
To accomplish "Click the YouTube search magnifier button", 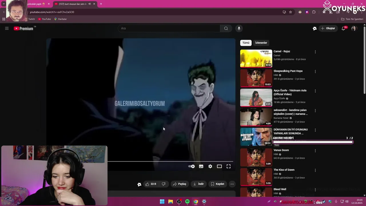I will click(x=226, y=28).
